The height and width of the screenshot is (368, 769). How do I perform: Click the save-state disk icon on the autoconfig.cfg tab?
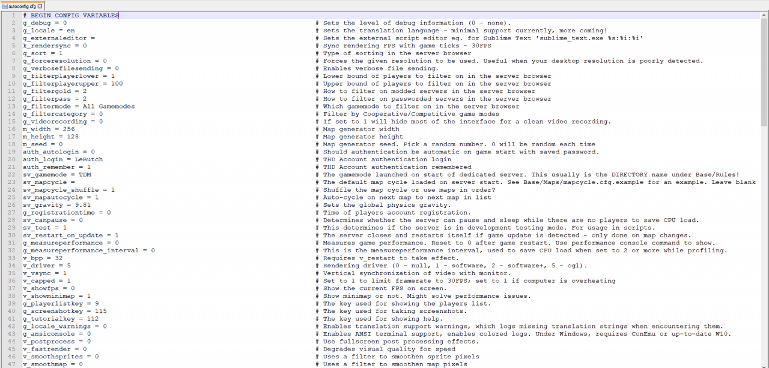pyautogui.click(x=4, y=6)
